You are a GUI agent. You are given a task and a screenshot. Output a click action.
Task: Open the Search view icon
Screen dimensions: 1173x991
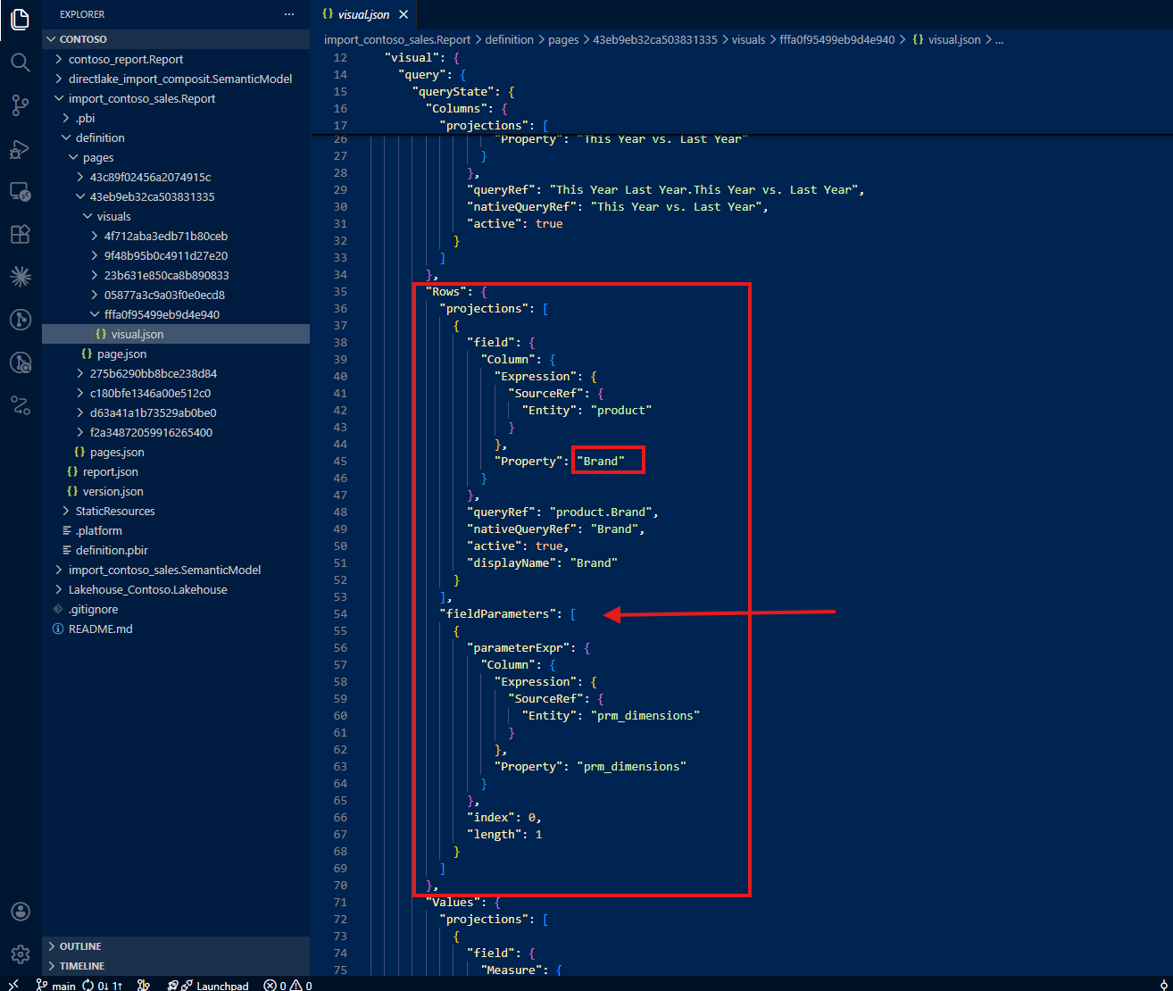pyautogui.click(x=20, y=62)
